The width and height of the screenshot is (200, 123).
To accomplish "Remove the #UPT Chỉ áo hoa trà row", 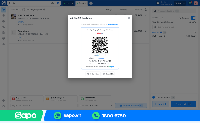I will 146,15.
